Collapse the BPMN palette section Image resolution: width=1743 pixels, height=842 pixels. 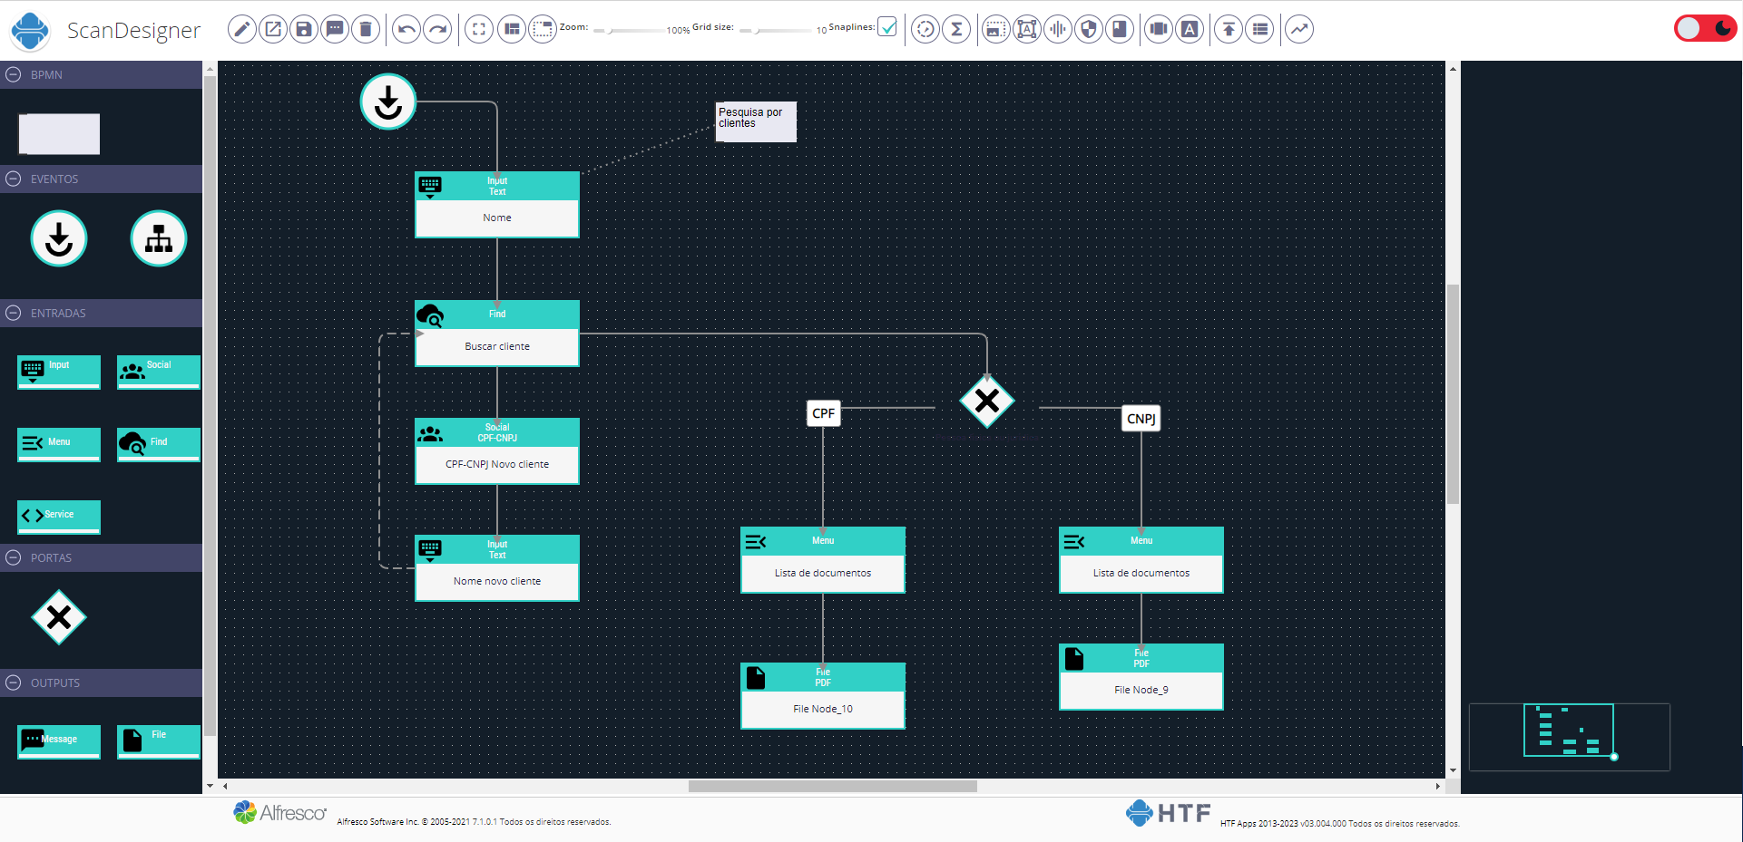coord(14,75)
